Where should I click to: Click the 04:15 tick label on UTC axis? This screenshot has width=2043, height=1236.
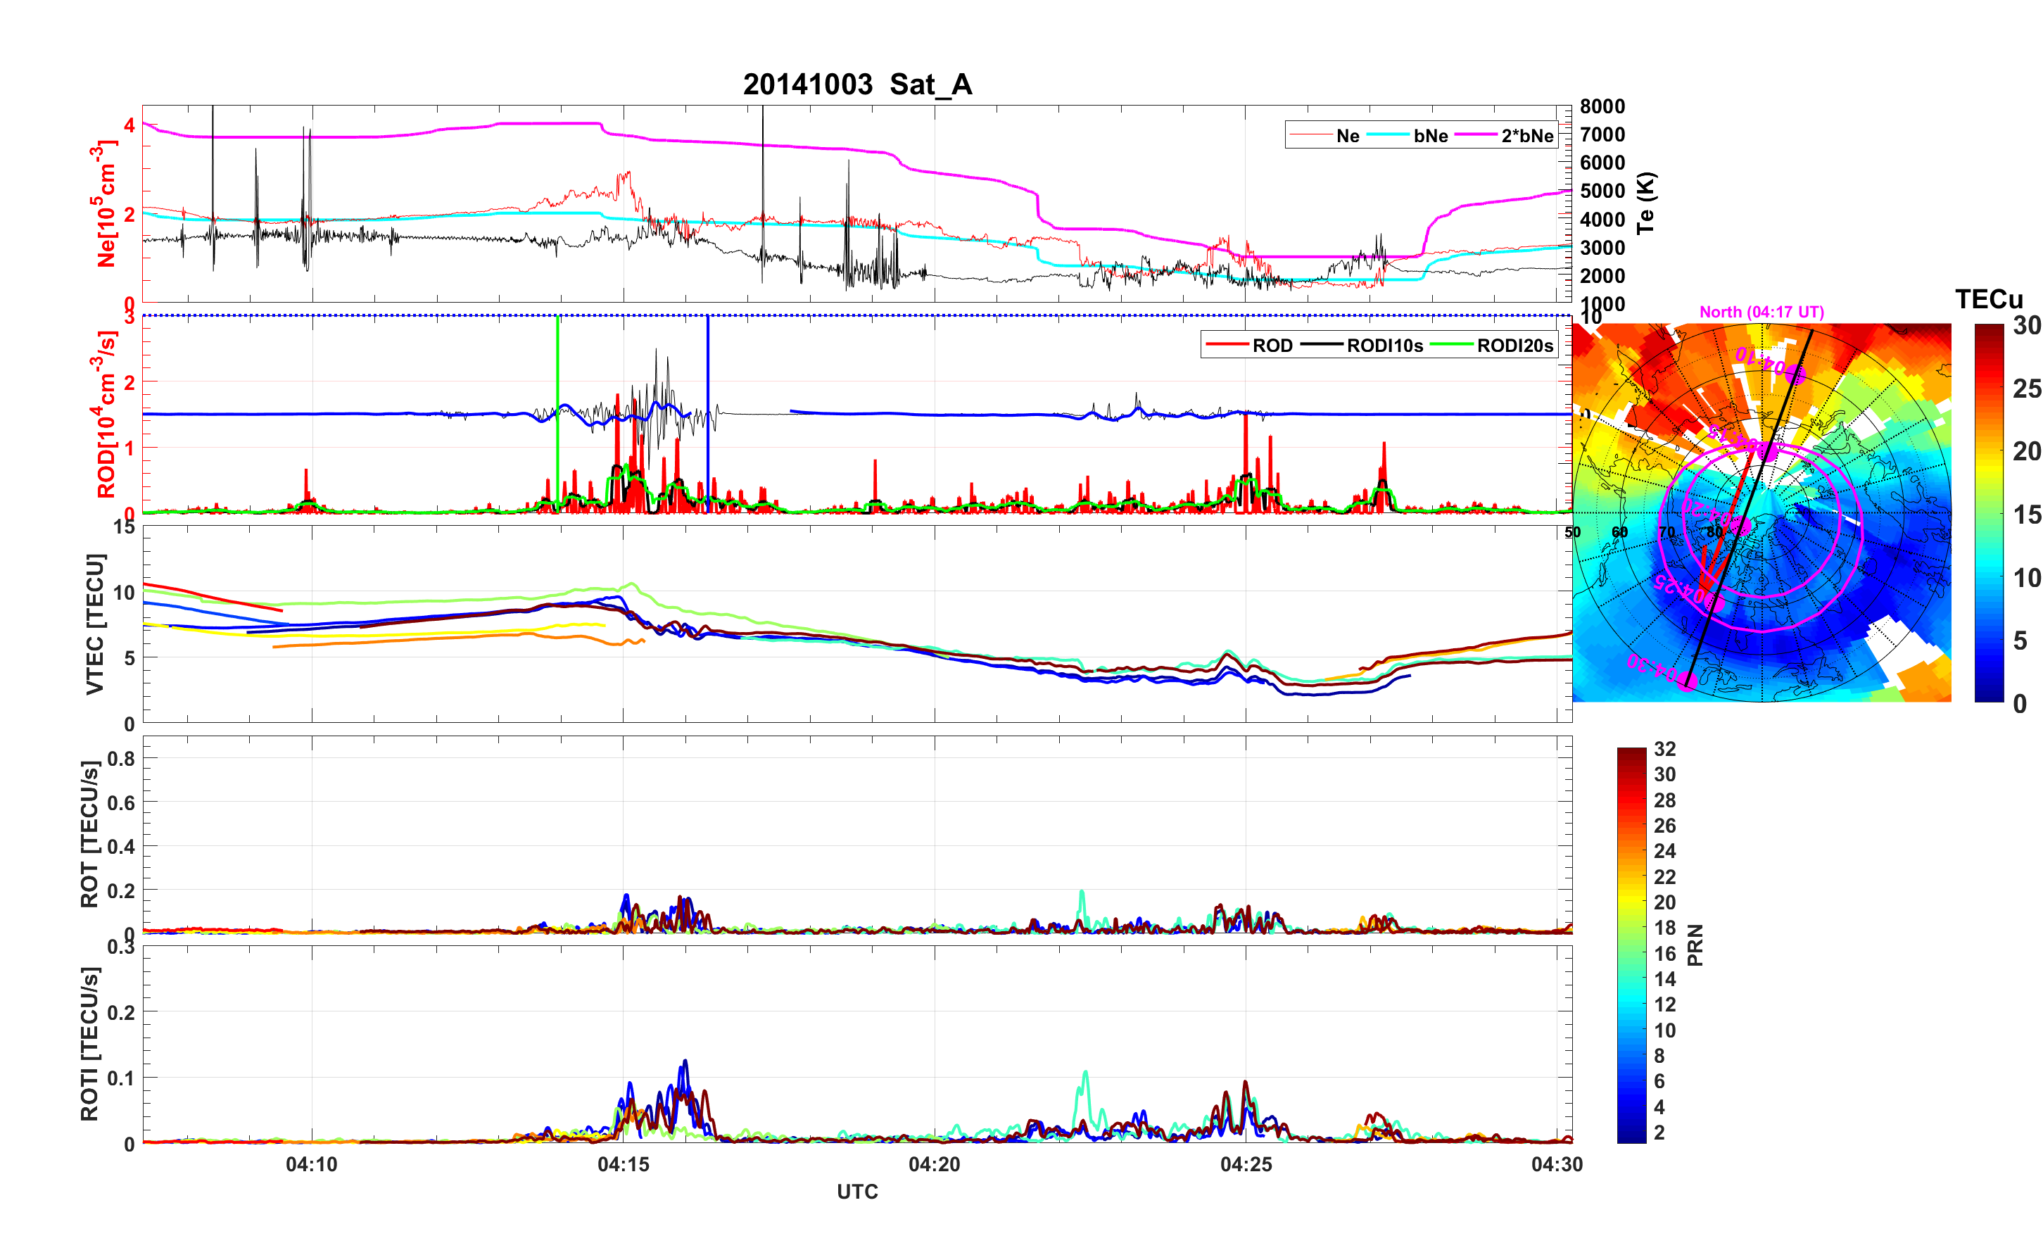(x=623, y=1165)
